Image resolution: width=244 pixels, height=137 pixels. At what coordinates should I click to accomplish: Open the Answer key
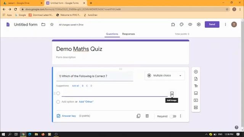pos(66,116)
